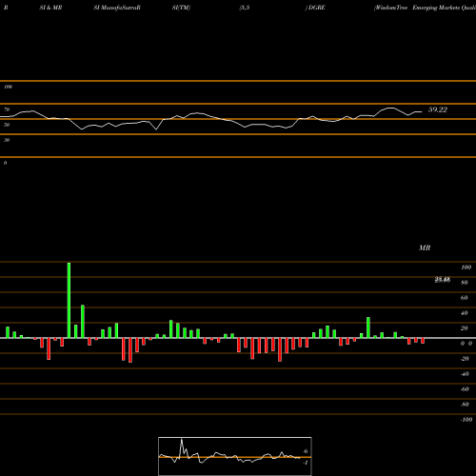Click the MR axis 60 label
The image size is (476, 476).
464,298
